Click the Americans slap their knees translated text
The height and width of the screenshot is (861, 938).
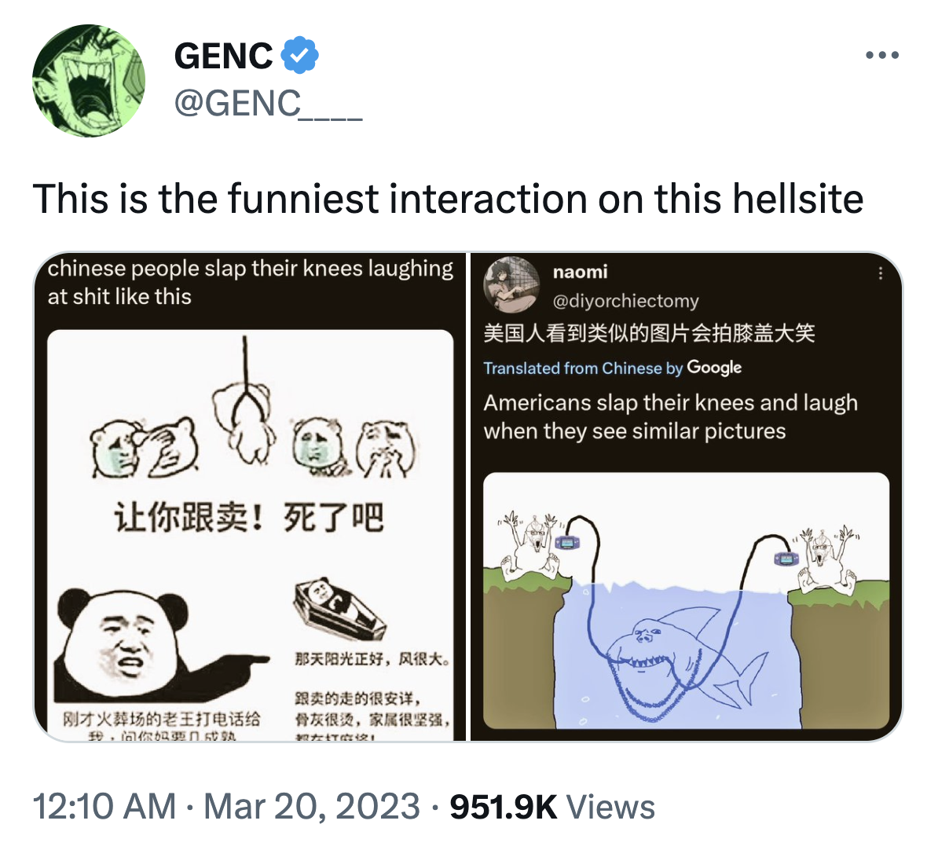tap(670, 416)
